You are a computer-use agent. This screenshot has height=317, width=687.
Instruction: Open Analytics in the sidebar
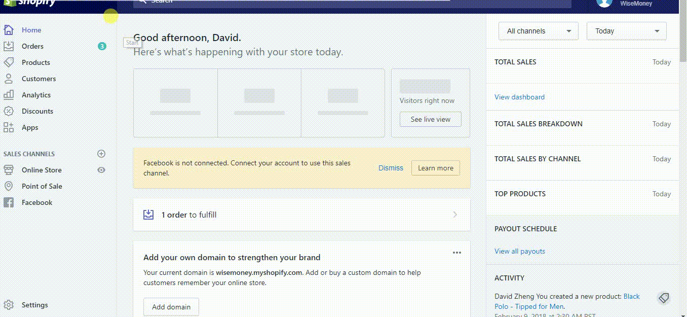point(36,95)
